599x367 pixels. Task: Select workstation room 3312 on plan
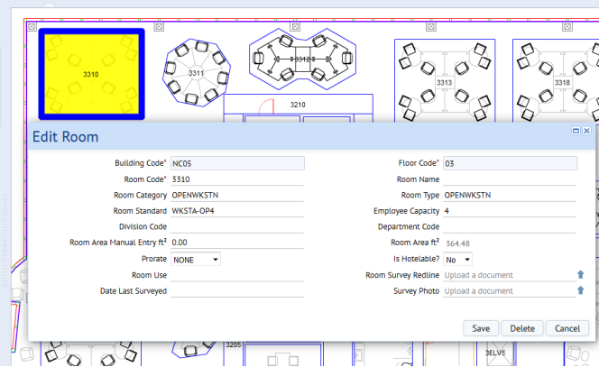pos(302,60)
